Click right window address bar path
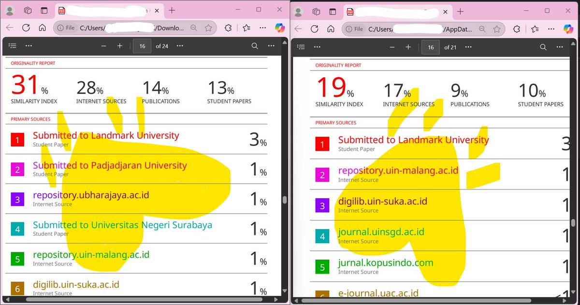This screenshot has width=580, height=305. pyautogui.click(x=420, y=29)
